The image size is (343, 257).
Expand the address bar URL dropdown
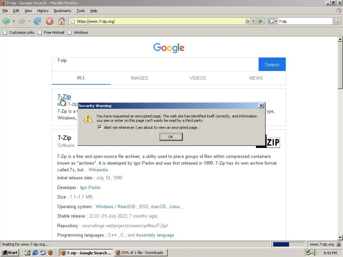pos(253,21)
